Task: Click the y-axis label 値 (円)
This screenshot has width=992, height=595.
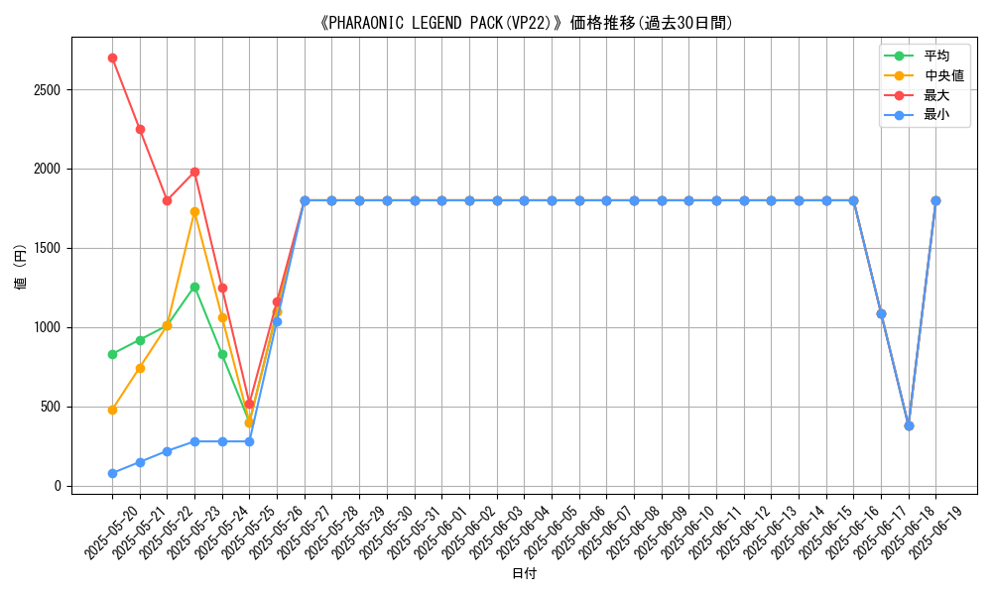Action: coord(20,266)
